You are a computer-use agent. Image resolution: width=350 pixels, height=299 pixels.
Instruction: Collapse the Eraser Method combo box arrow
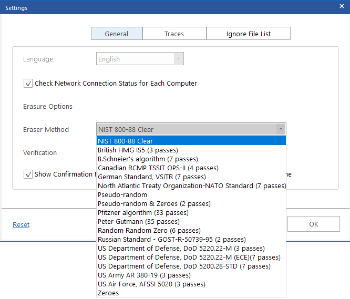pos(281,129)
